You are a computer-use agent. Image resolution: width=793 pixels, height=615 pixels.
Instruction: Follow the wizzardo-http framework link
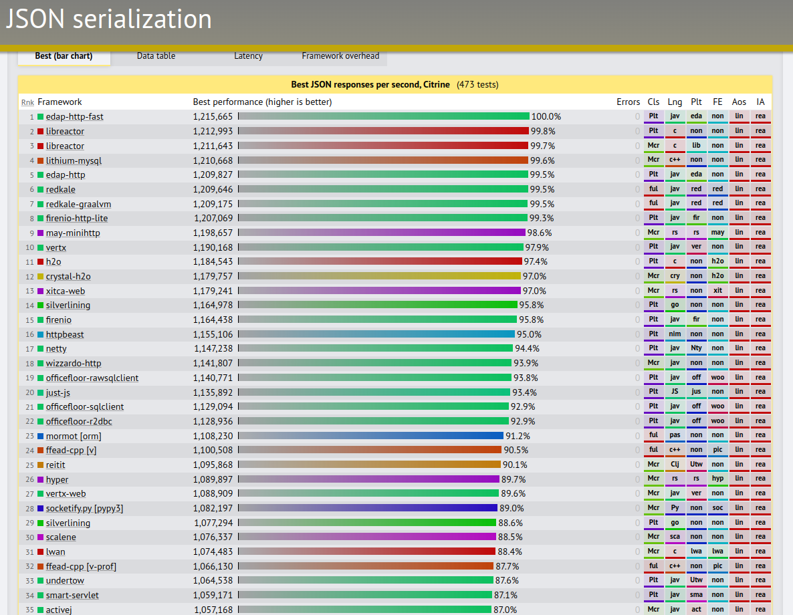(74, 362)
